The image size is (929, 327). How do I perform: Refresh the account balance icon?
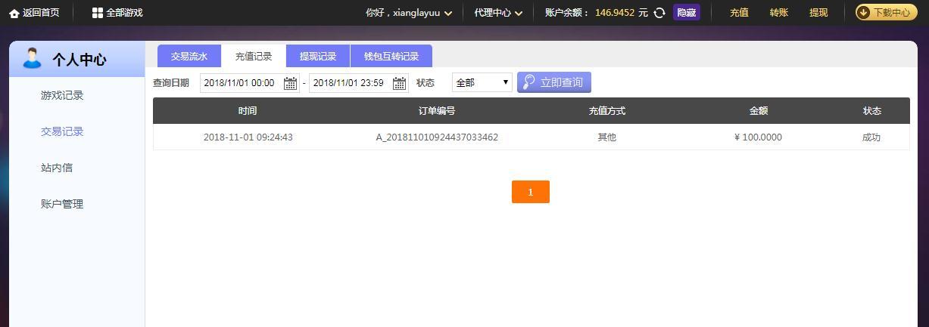click(659, 13)
